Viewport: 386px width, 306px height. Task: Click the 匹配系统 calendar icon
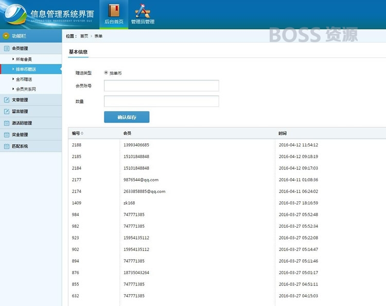pyautogui.click(x=7, y=146)
